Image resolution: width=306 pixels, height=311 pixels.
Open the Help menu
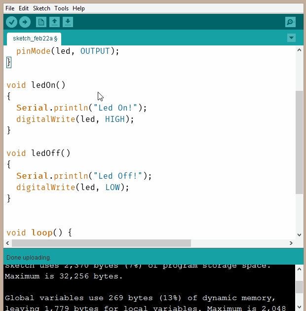78,8
